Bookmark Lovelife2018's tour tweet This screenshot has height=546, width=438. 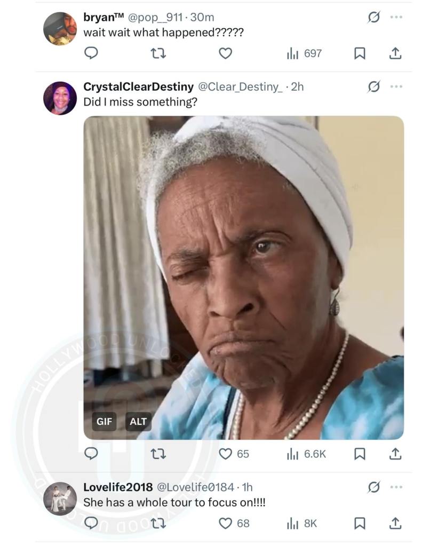click(x=360, y=524)
